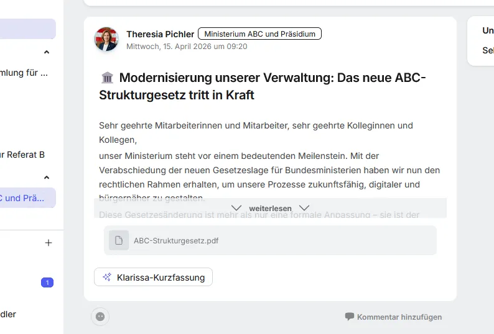Click the PDF file icon of the attachment

tap(119, 240)
